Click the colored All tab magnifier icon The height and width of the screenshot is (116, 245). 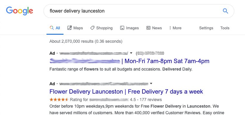(x=52, y=28)
